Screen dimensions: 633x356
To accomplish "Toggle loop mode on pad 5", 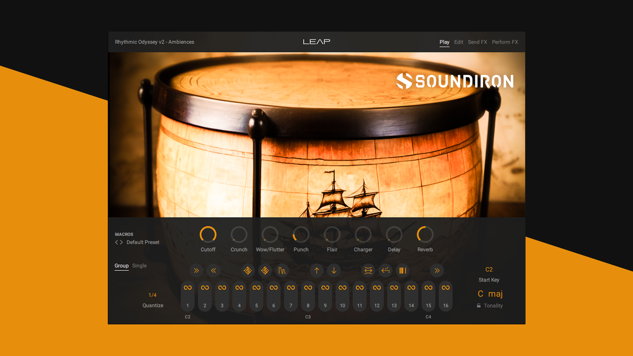I will tap(256, 288).
